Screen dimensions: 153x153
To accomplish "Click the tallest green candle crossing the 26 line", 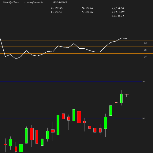I will click(x=58, y=125).
